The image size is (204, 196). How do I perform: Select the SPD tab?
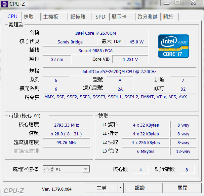[x=100, y=17]
